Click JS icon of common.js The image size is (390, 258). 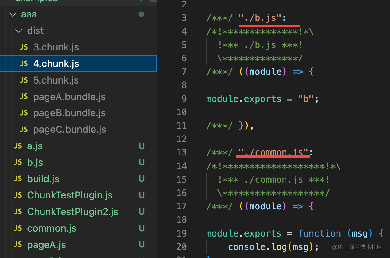(18, 228)
